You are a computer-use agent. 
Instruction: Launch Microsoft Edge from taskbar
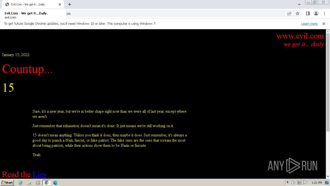point(55,183)
